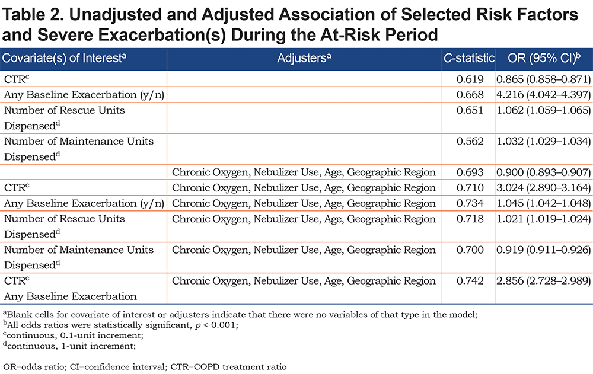Select odds ratio 1.032 (1.029–1.034)

coord(543,142)
